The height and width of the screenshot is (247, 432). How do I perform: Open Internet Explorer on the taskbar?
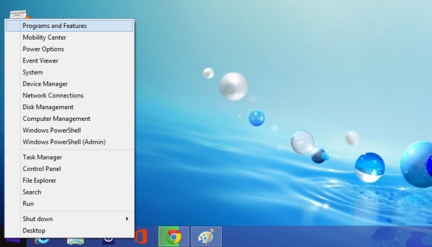pos(42,242)
